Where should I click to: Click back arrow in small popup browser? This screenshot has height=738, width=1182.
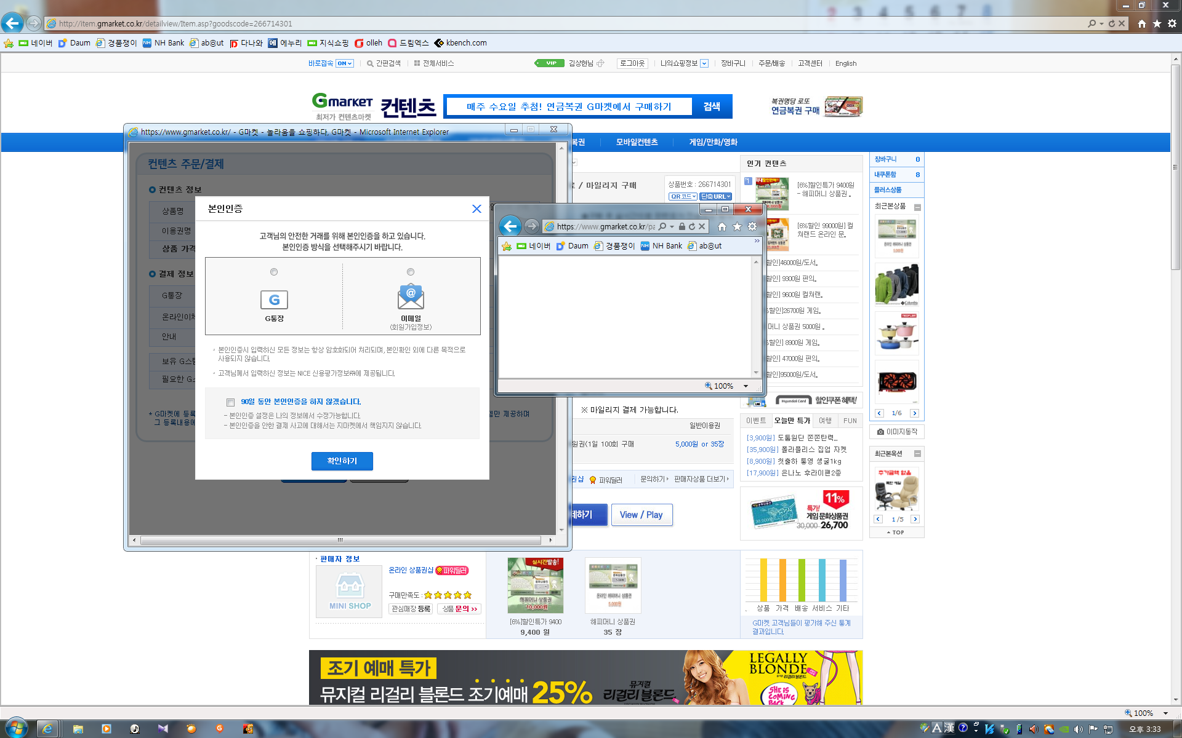[x=510, y=226]
